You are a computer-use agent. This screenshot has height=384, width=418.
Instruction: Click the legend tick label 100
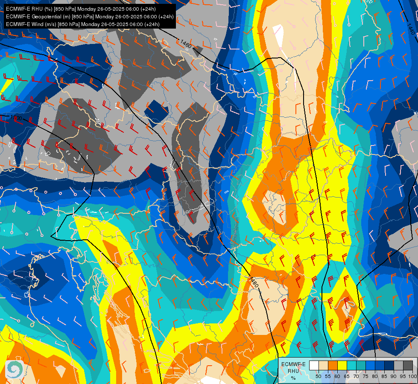click(412, 376)
